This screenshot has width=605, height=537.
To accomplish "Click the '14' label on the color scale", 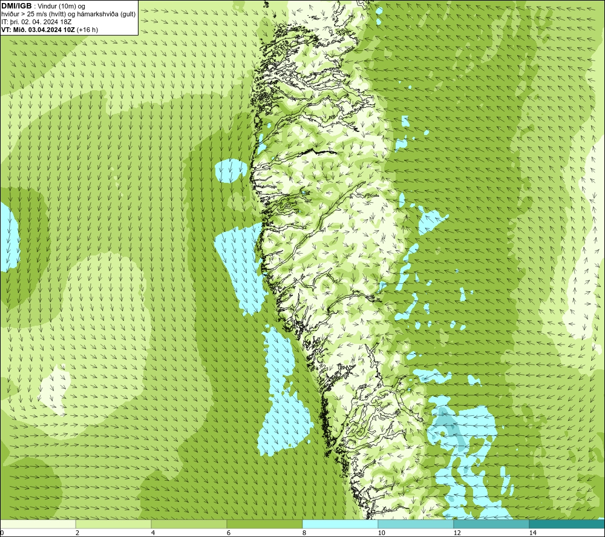I will point(532,533).
